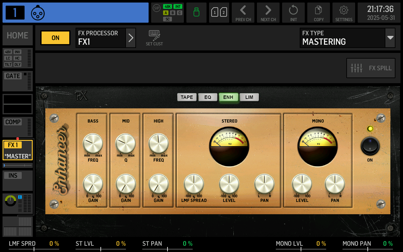
Task: Click the USB drive icon
Action: tap(196, 13)
